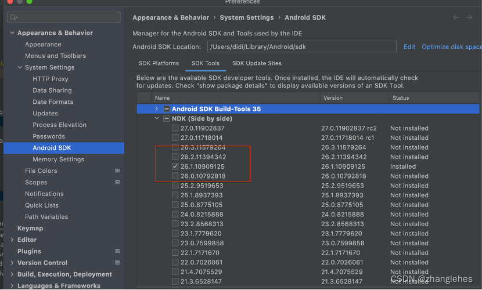Open Notifications settings page

tap(44, 194)
